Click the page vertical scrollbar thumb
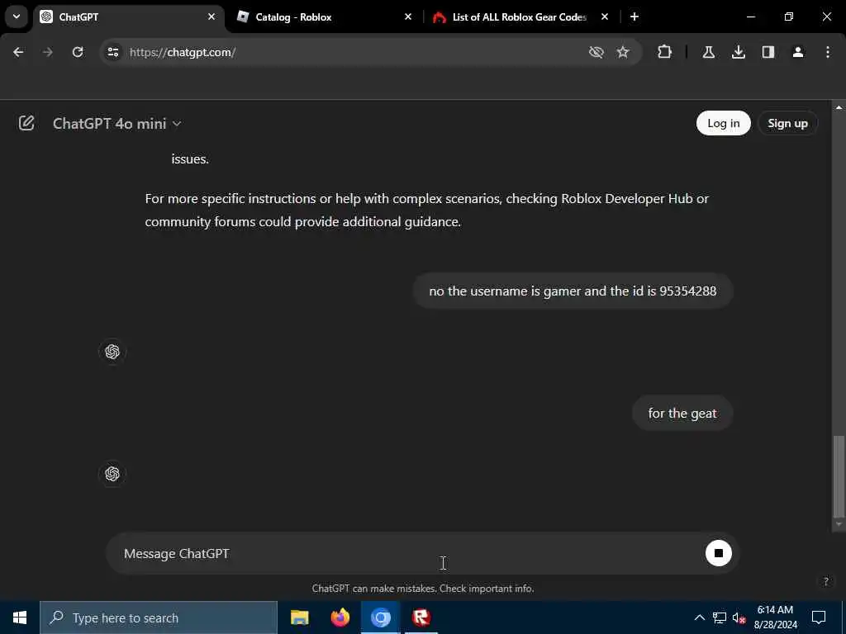This screenshot has height=634, width=846. 839,475
